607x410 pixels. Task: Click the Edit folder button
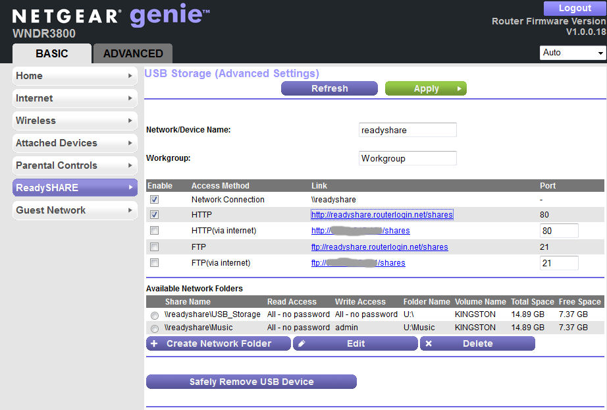[x=356, y=343]
